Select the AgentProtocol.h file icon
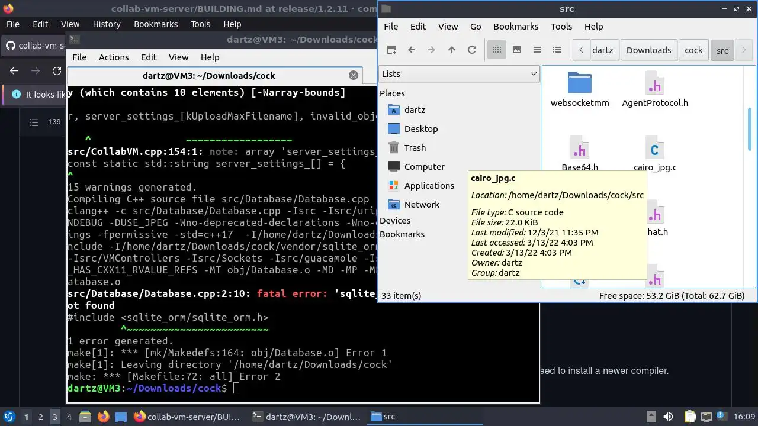The image size is (758, 426). (x=655, y=83)
